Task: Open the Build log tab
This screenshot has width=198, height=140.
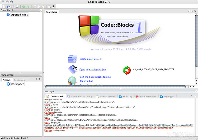Action: point(125,97)
